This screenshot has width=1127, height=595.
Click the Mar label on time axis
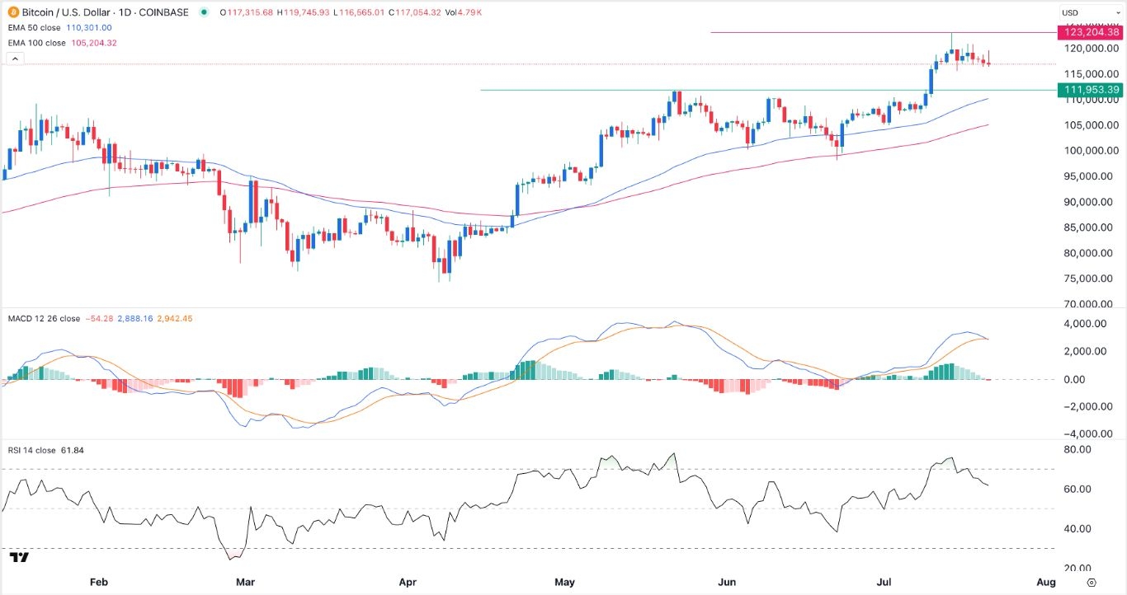pyautogui.click(x=245, y=583)
